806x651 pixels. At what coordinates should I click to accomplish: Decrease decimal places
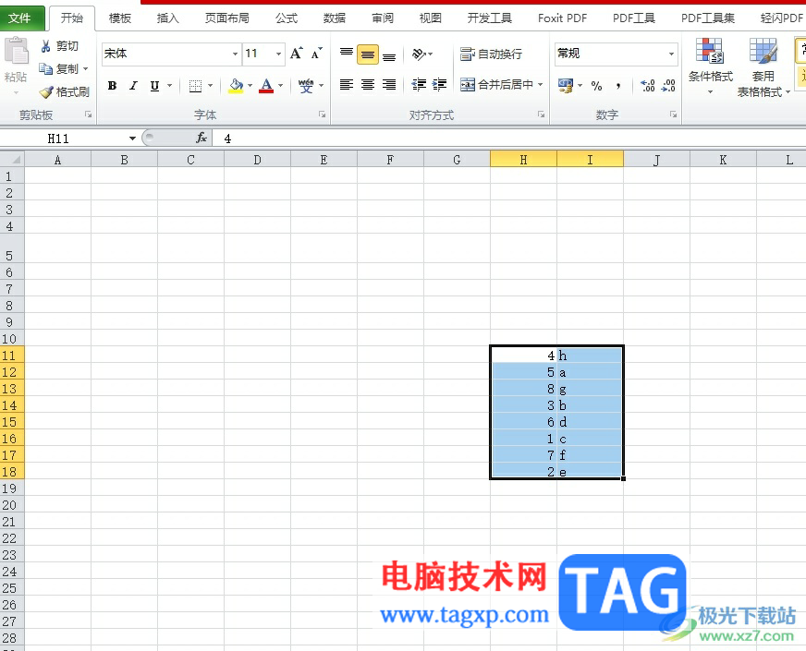click(x=668, y=86)
